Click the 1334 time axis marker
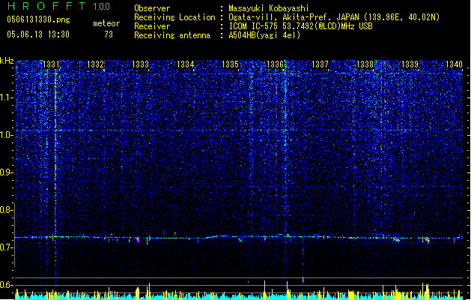The width and height of the screenshot is (471, 300). point(186,64)
